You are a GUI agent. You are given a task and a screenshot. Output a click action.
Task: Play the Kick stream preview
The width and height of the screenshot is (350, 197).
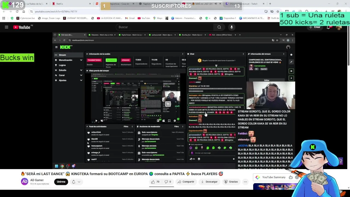(x=96, y=121)
